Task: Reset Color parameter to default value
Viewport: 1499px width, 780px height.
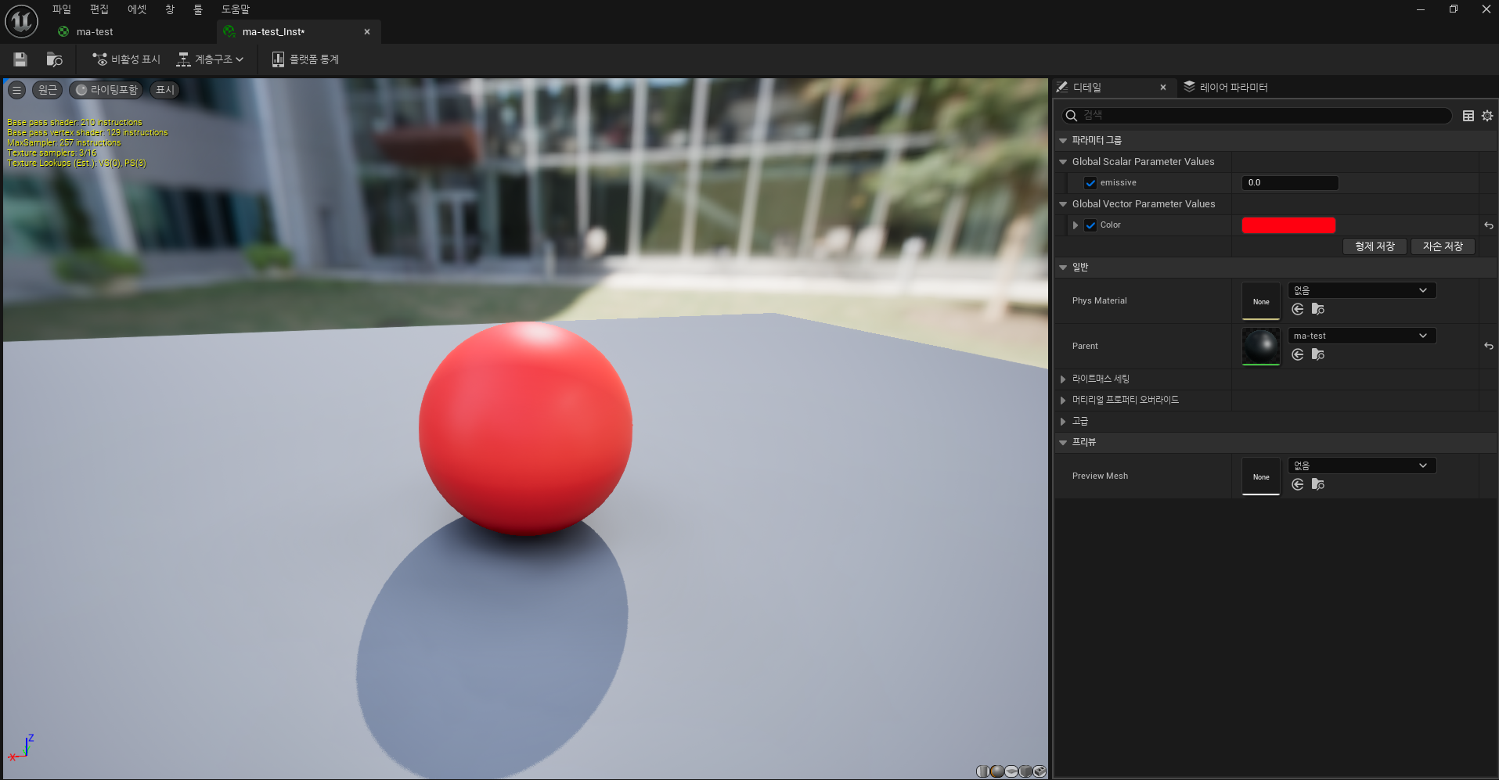Action: 1488,225
